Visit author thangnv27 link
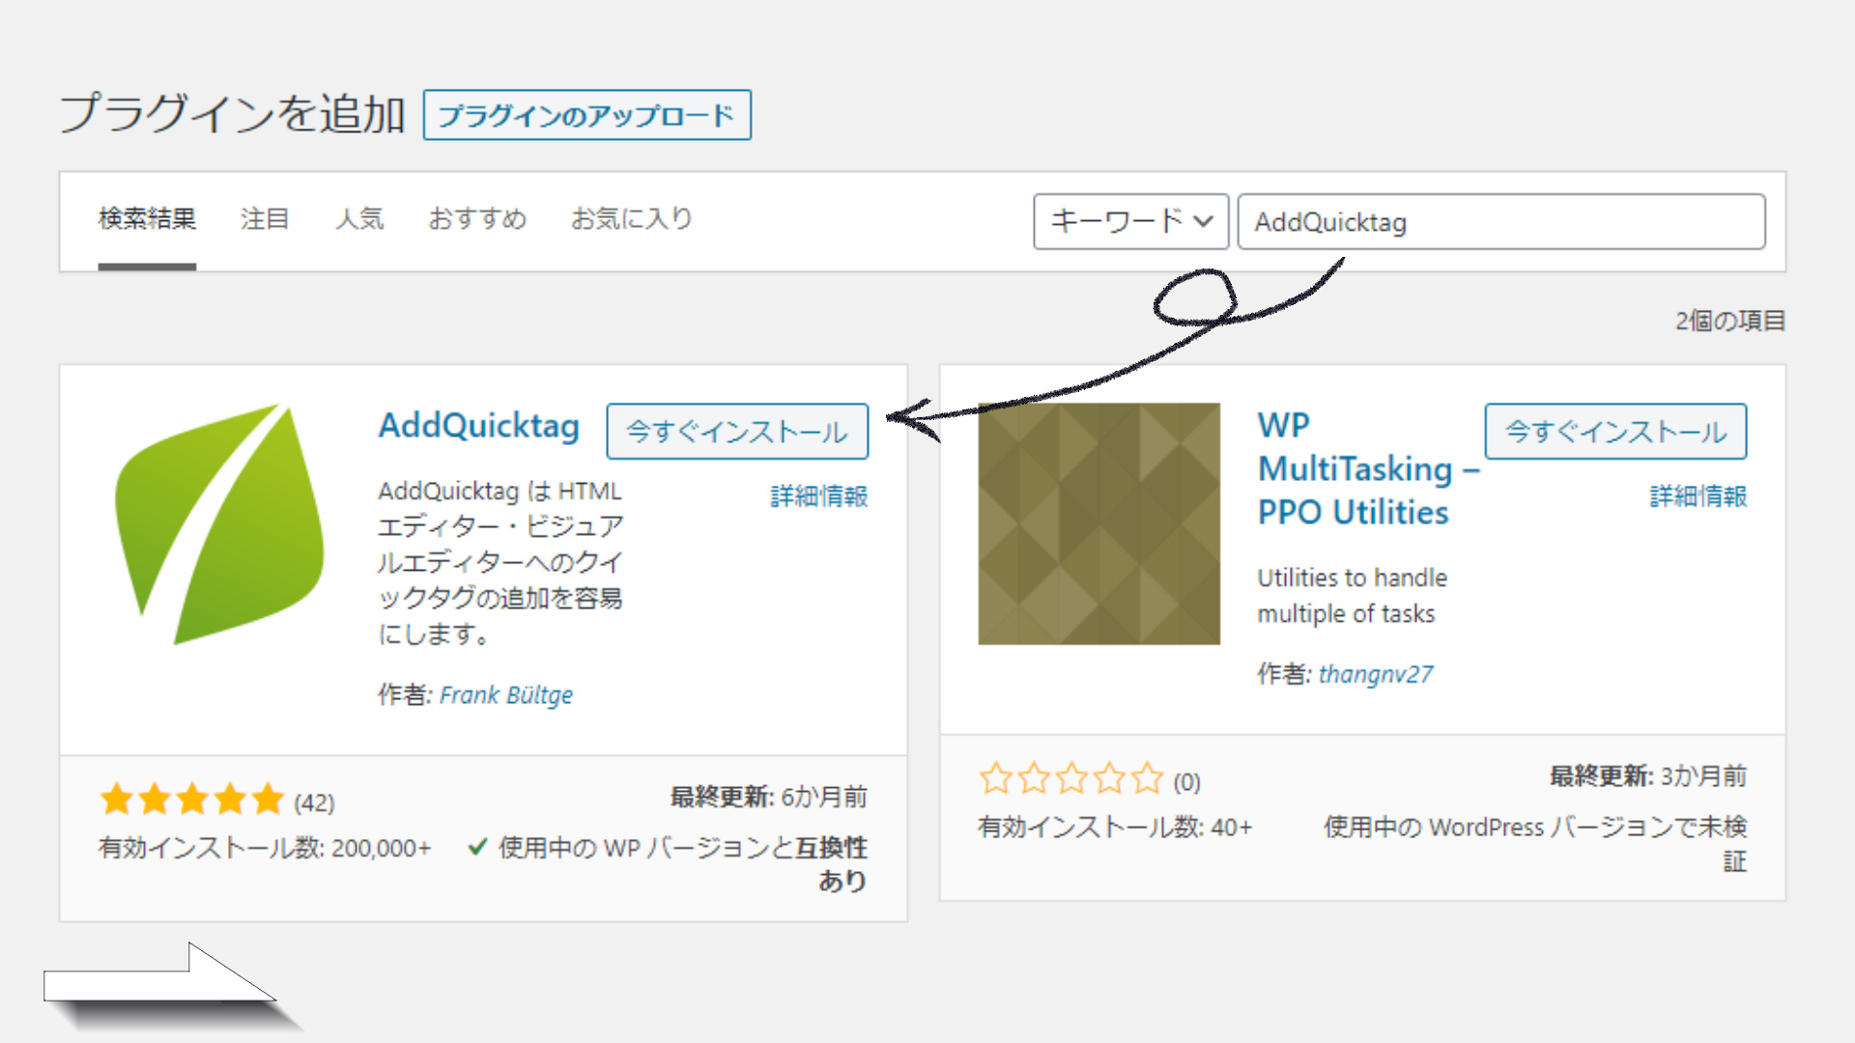The width and height of the screenshot is (1855, 1043). pyautogui.click(x=1376, y=673)
